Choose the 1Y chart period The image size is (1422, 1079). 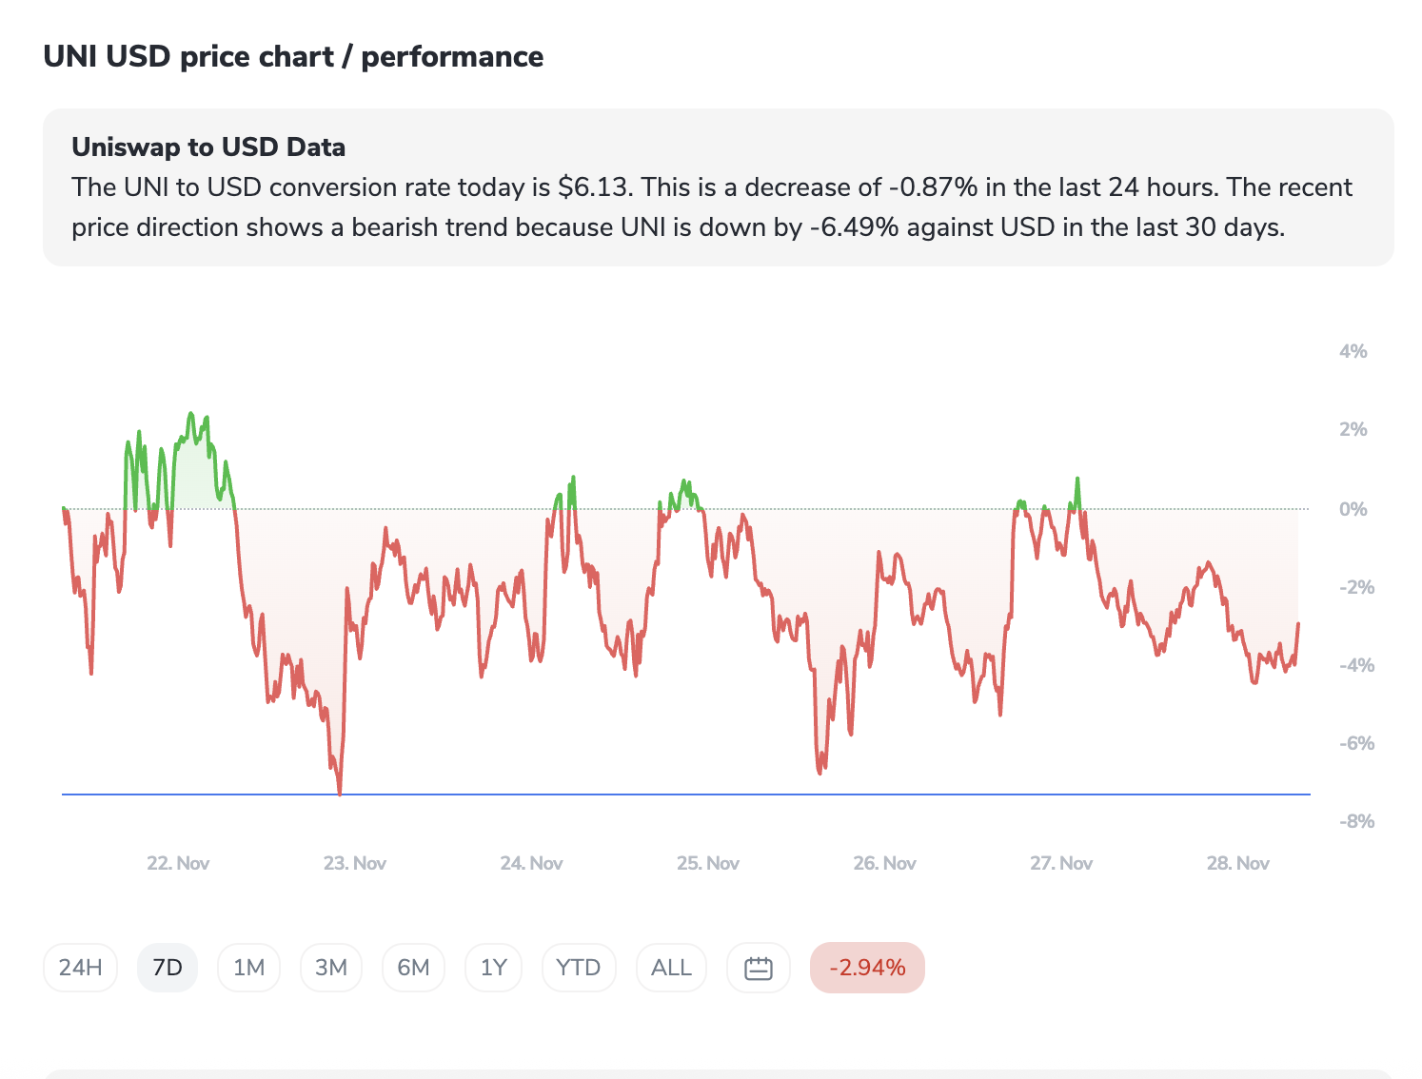493,968
